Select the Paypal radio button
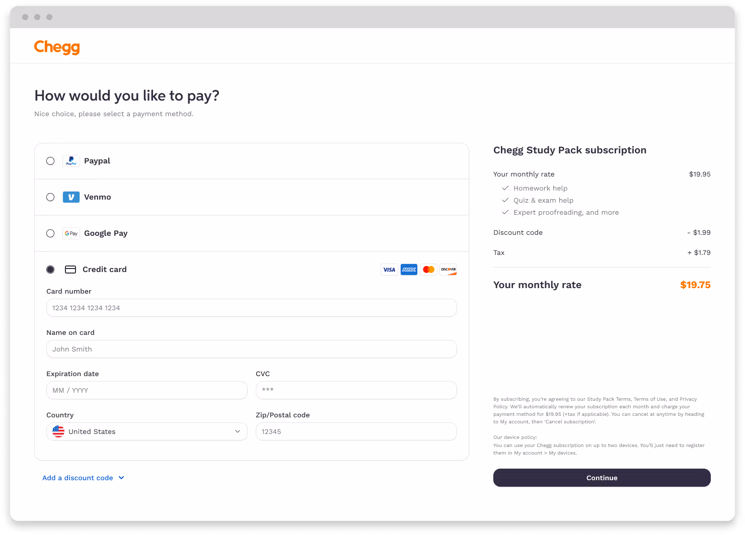The image size is (745, 535). 50,161
